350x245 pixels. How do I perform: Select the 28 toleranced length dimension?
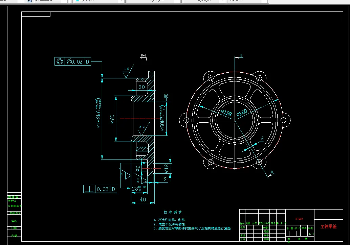pos(139,189)
